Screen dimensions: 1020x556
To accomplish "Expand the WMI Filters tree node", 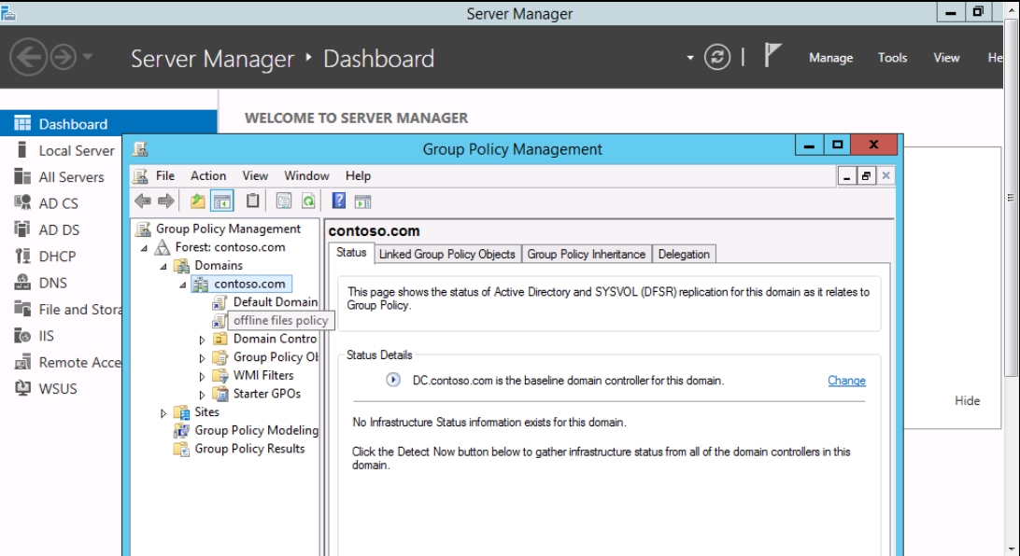I will (203, 377).
